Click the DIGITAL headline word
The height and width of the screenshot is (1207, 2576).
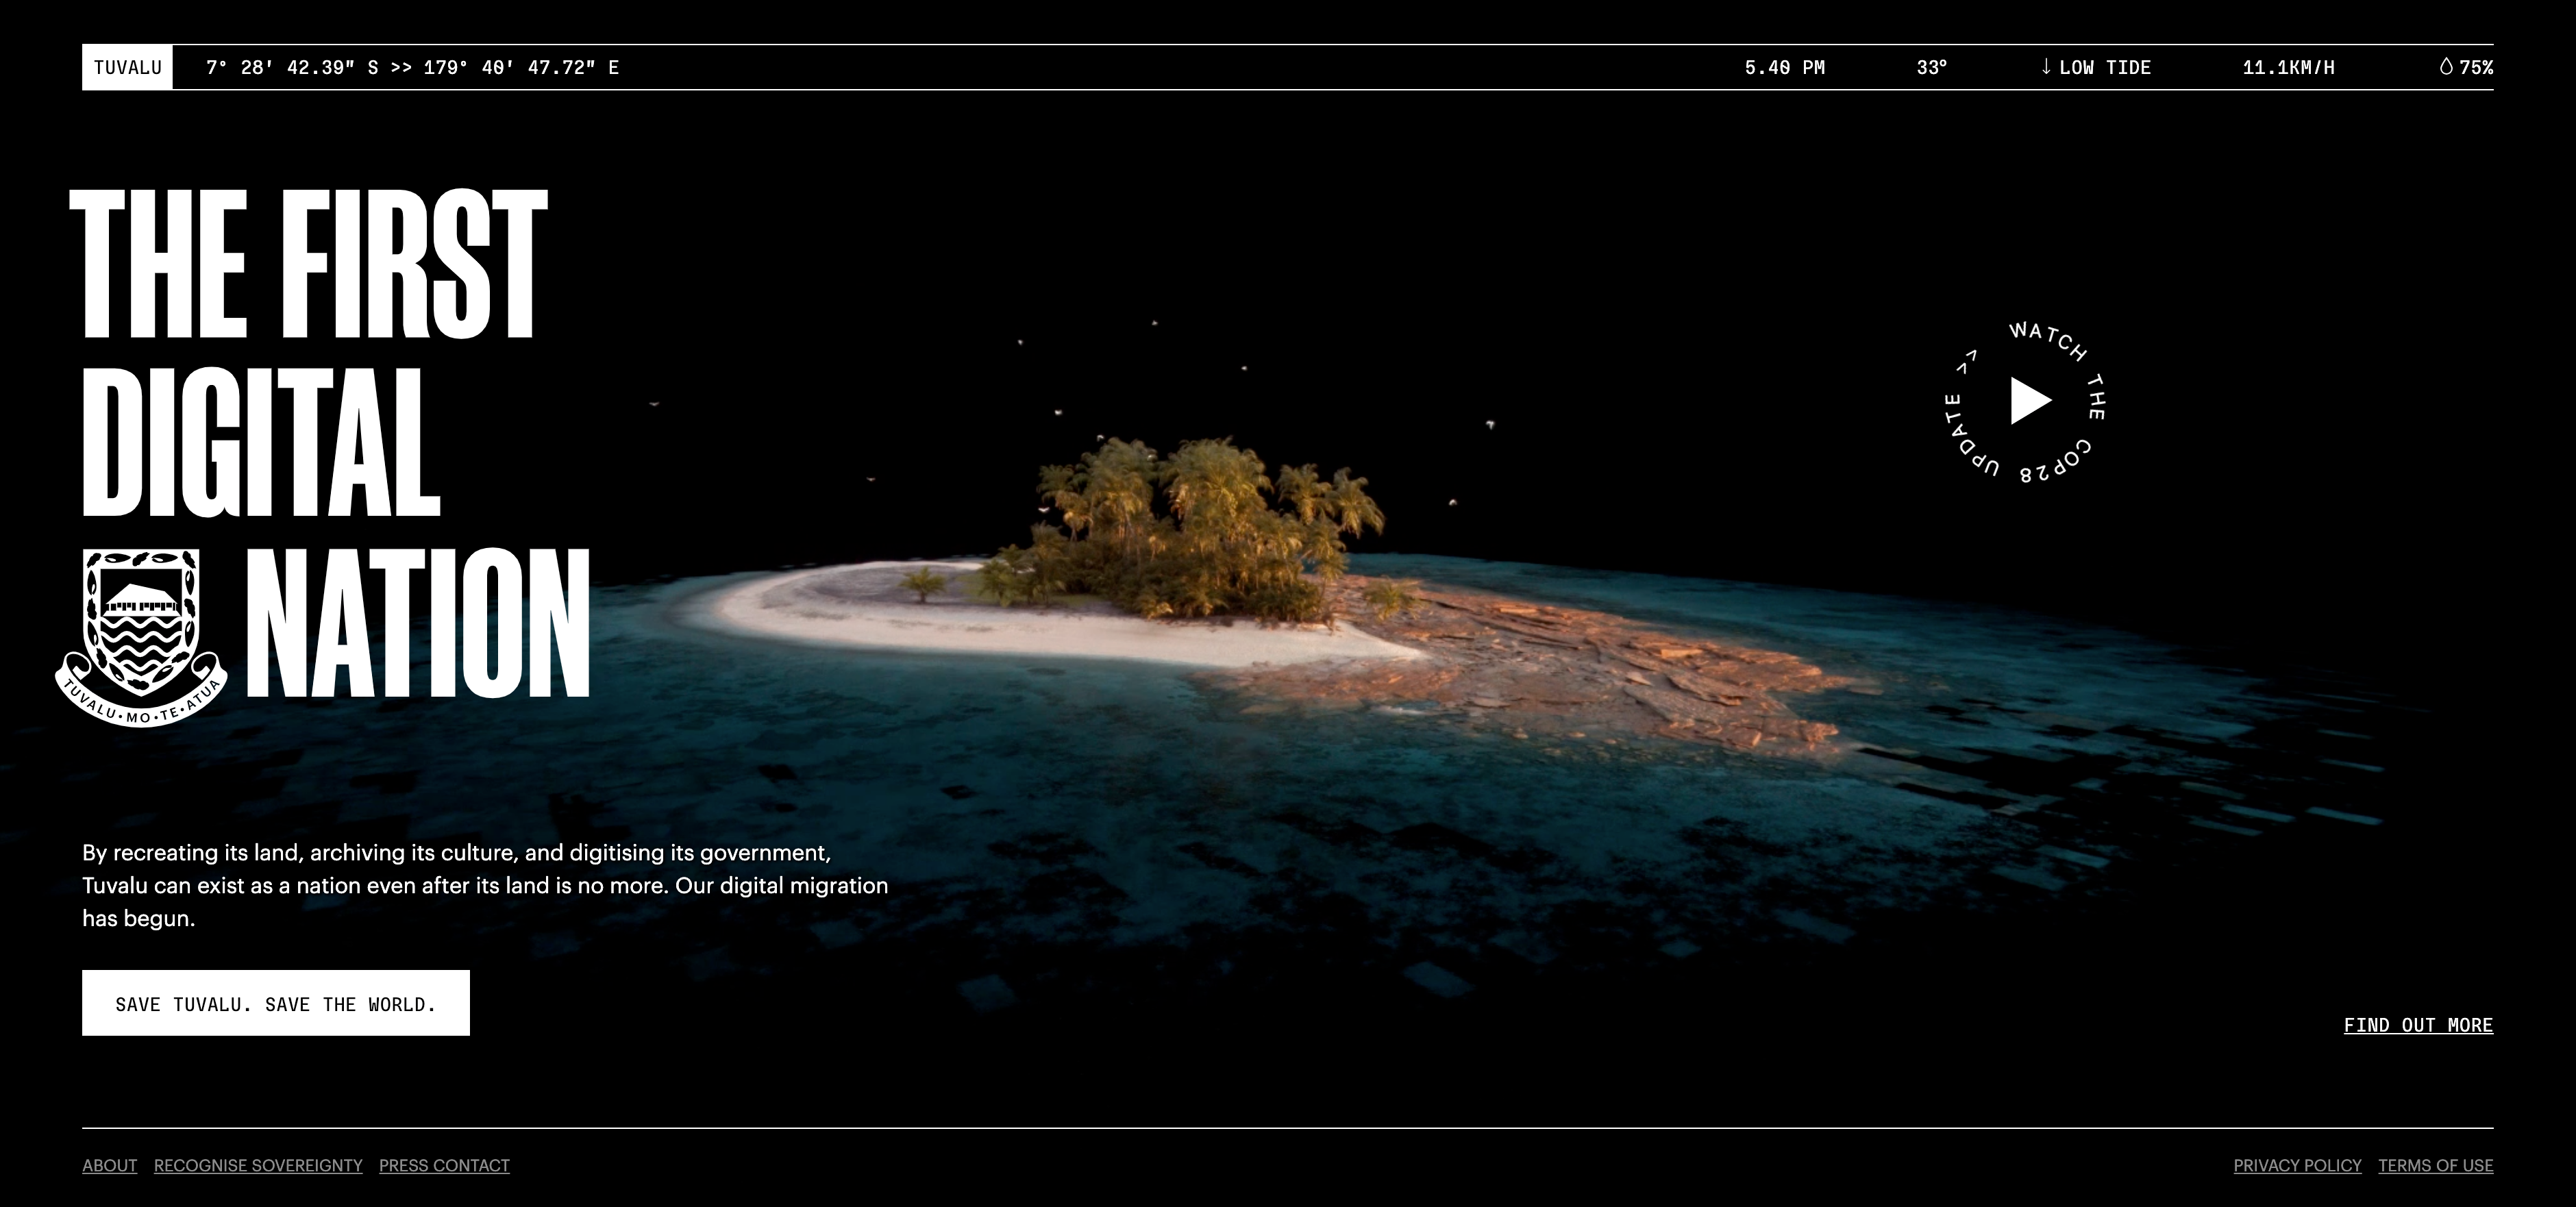(261, 441)
